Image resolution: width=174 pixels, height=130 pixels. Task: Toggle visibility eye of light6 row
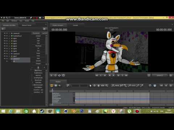pyautogui.click(x=5, y=51)
